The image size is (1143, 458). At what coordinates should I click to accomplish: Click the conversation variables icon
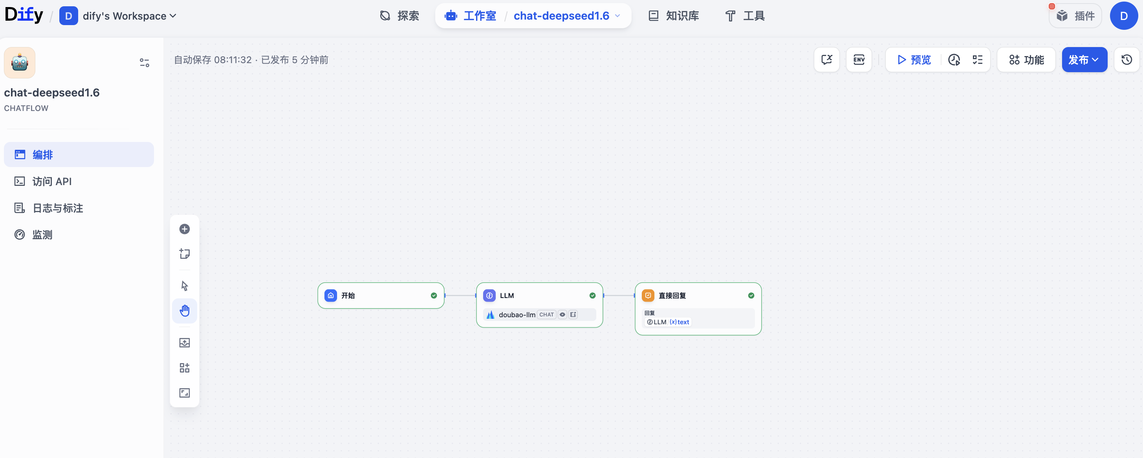tap(827, 60)
